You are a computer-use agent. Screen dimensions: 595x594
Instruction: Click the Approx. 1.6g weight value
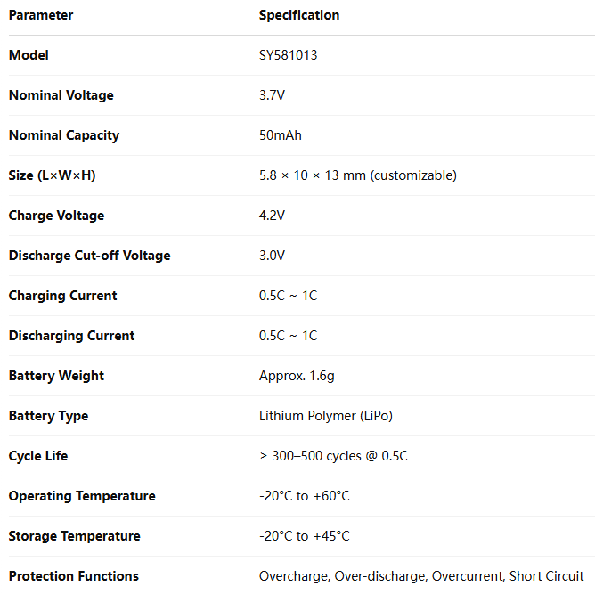point(297,376)
